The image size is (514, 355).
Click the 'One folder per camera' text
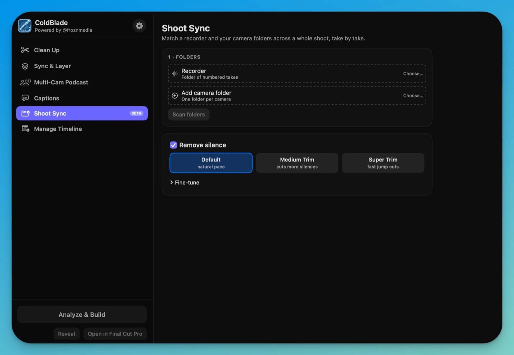tap(206, 100)
